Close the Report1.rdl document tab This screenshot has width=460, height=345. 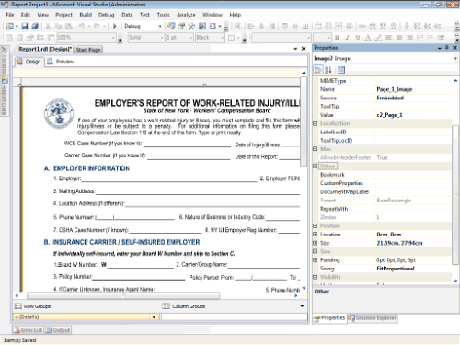(304, 49)
